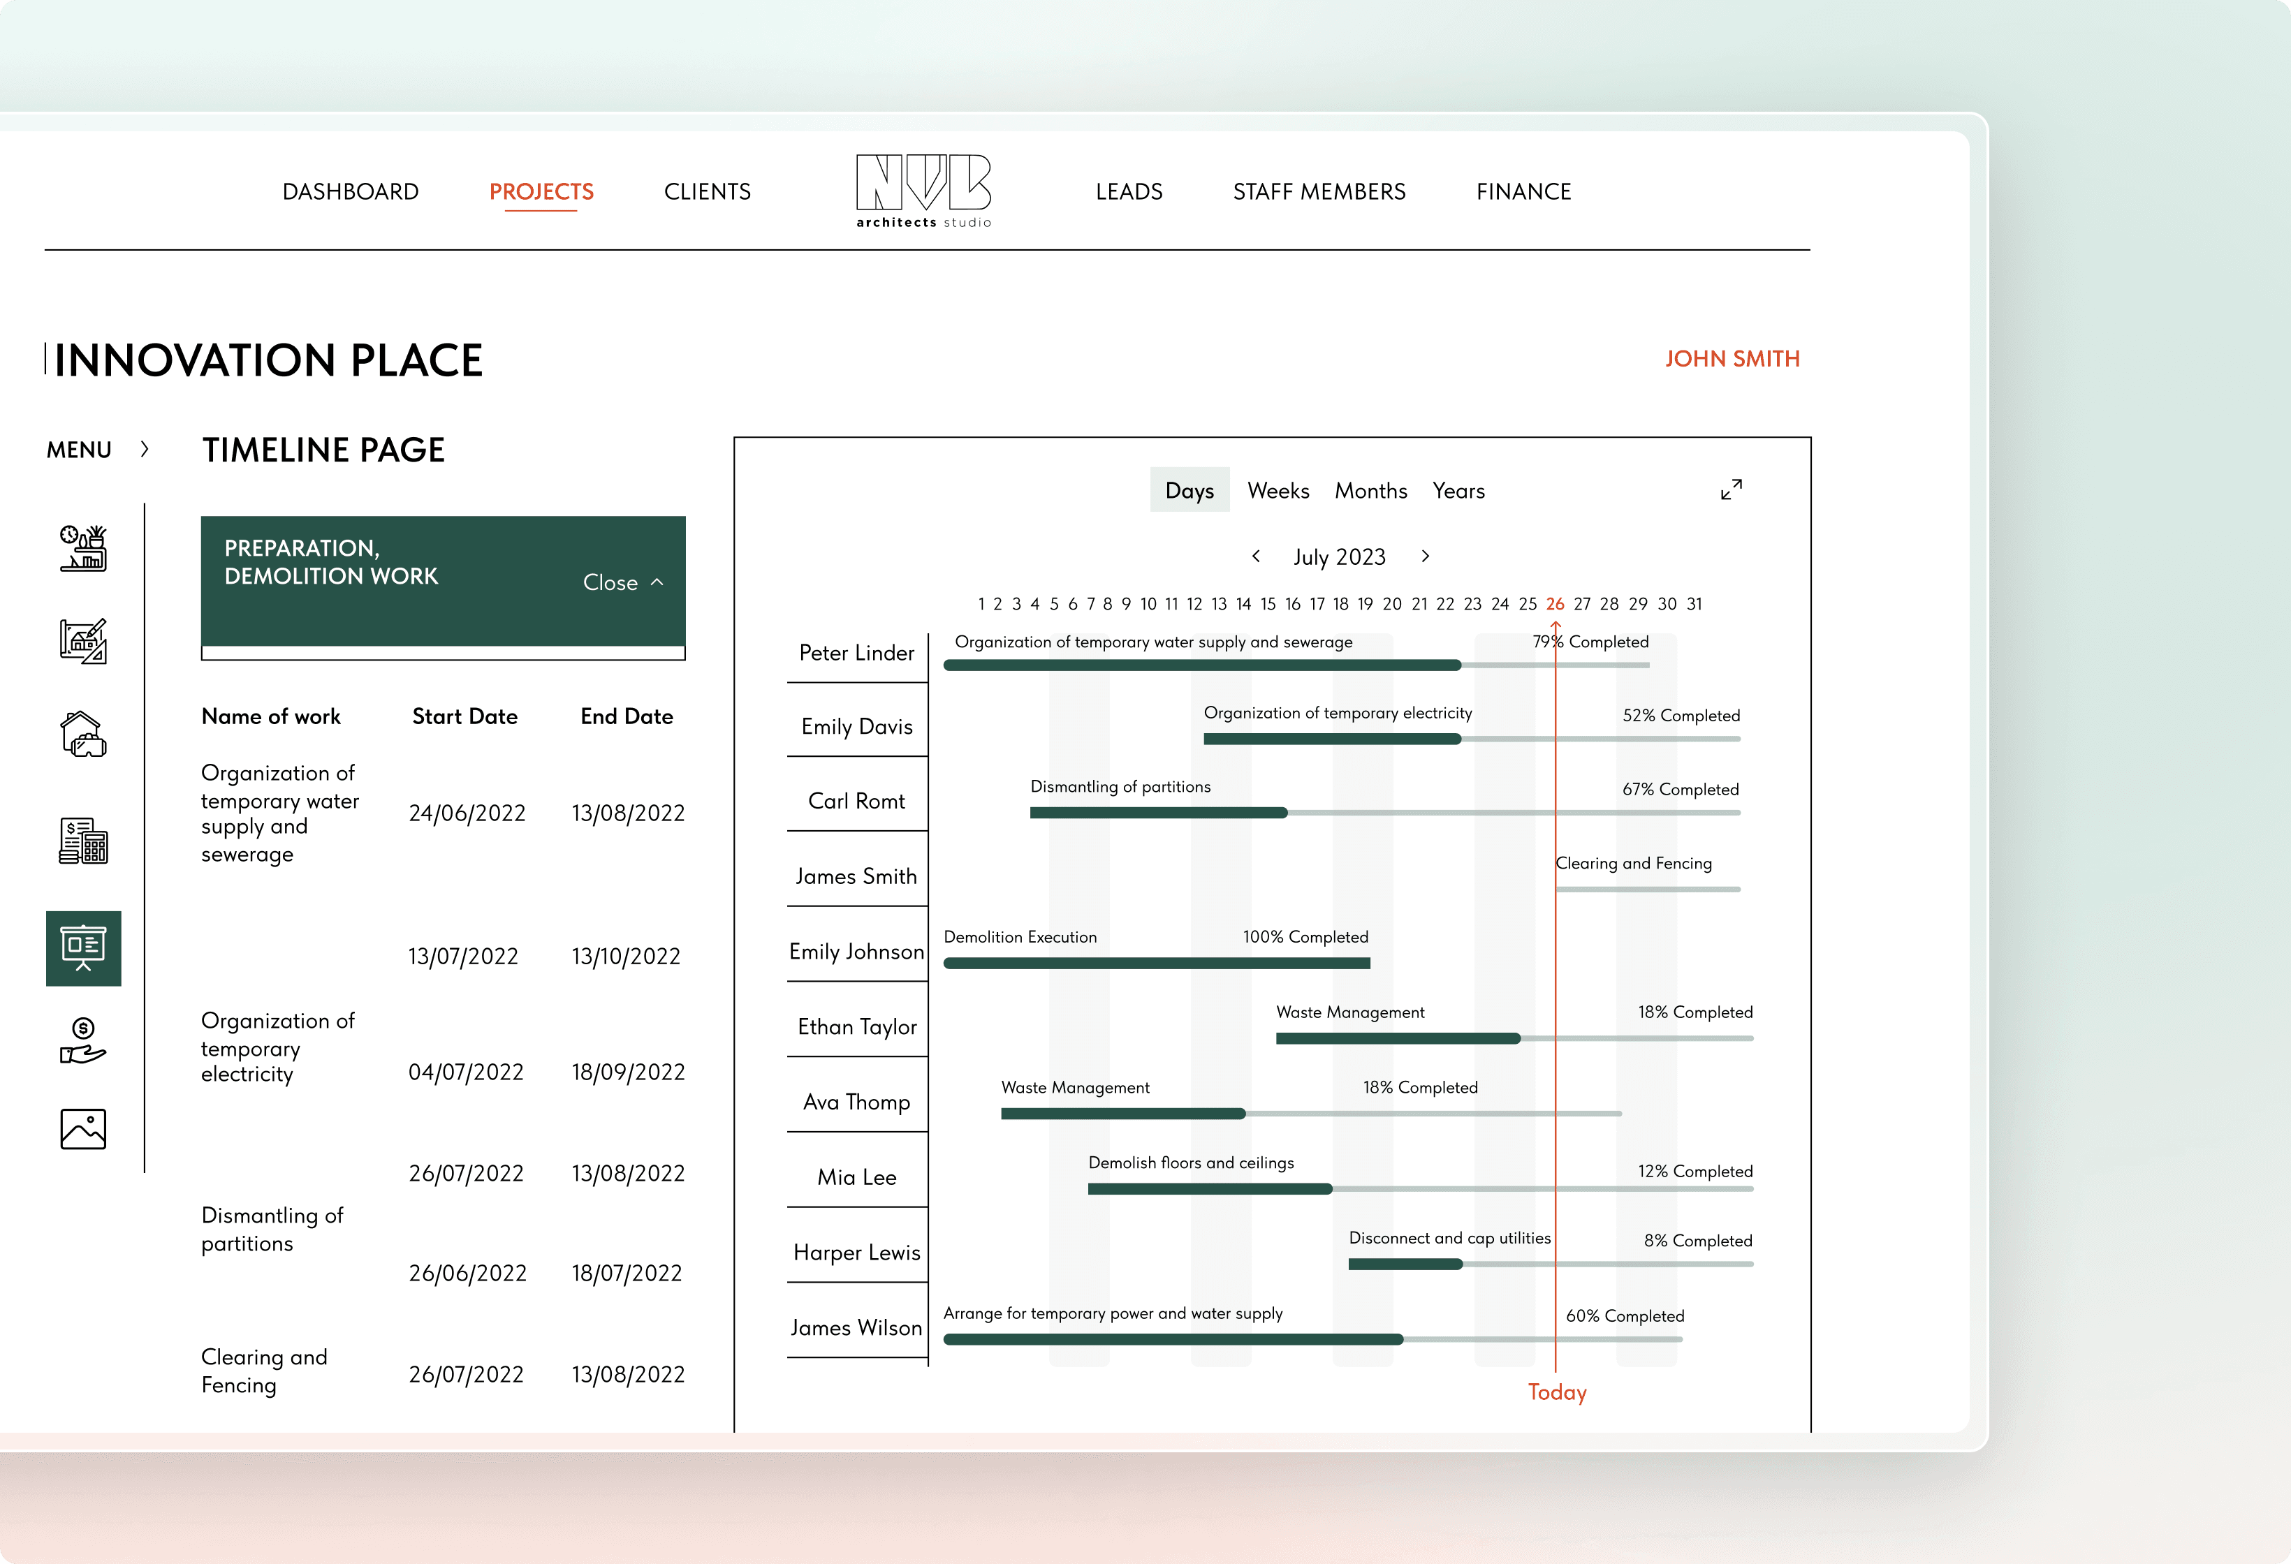Click the Start Date column header

click(x=464, y=716)
